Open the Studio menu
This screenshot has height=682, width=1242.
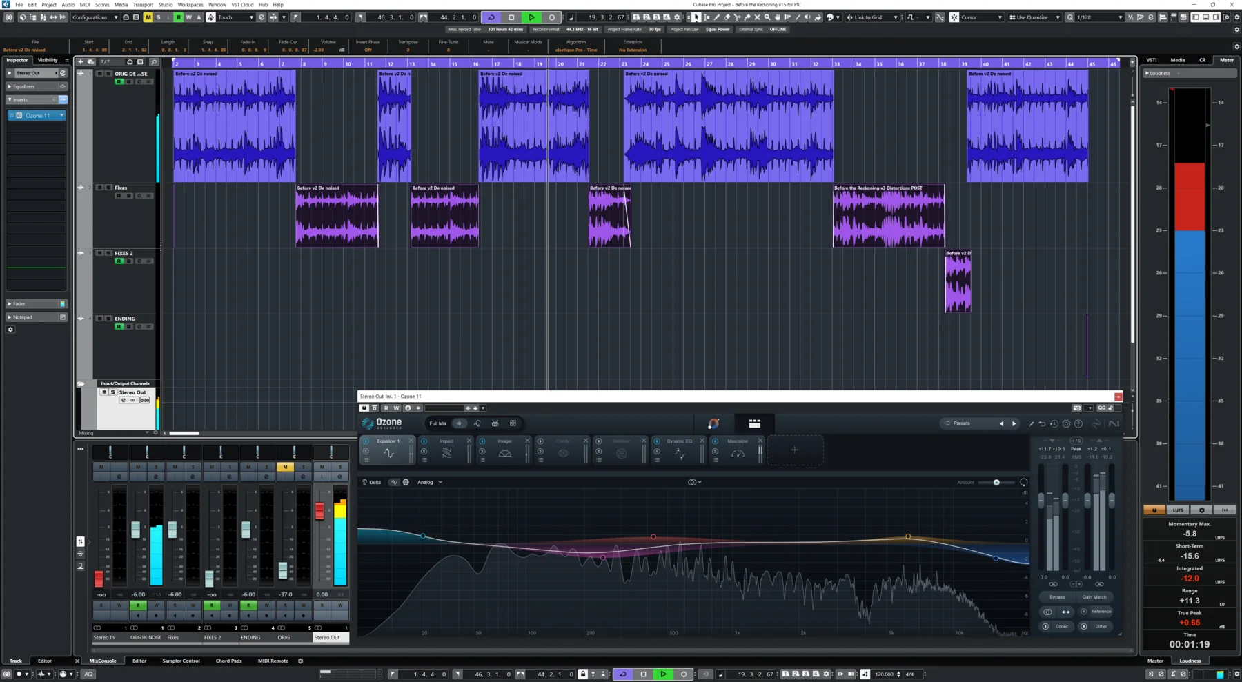pos(165,4)
